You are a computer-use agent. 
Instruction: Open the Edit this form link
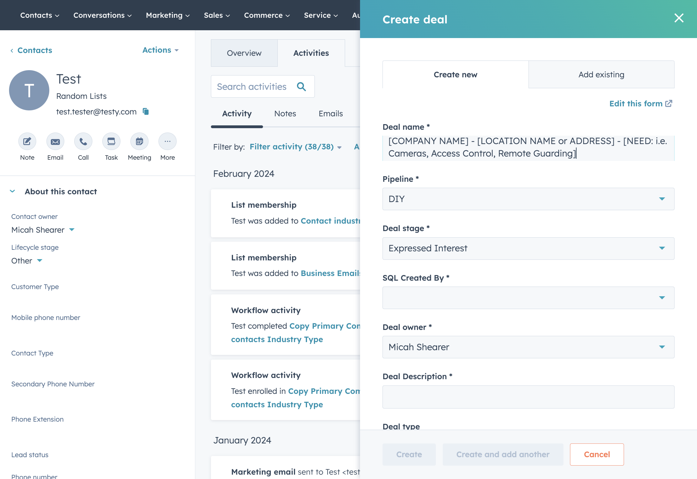pos(641,104)
